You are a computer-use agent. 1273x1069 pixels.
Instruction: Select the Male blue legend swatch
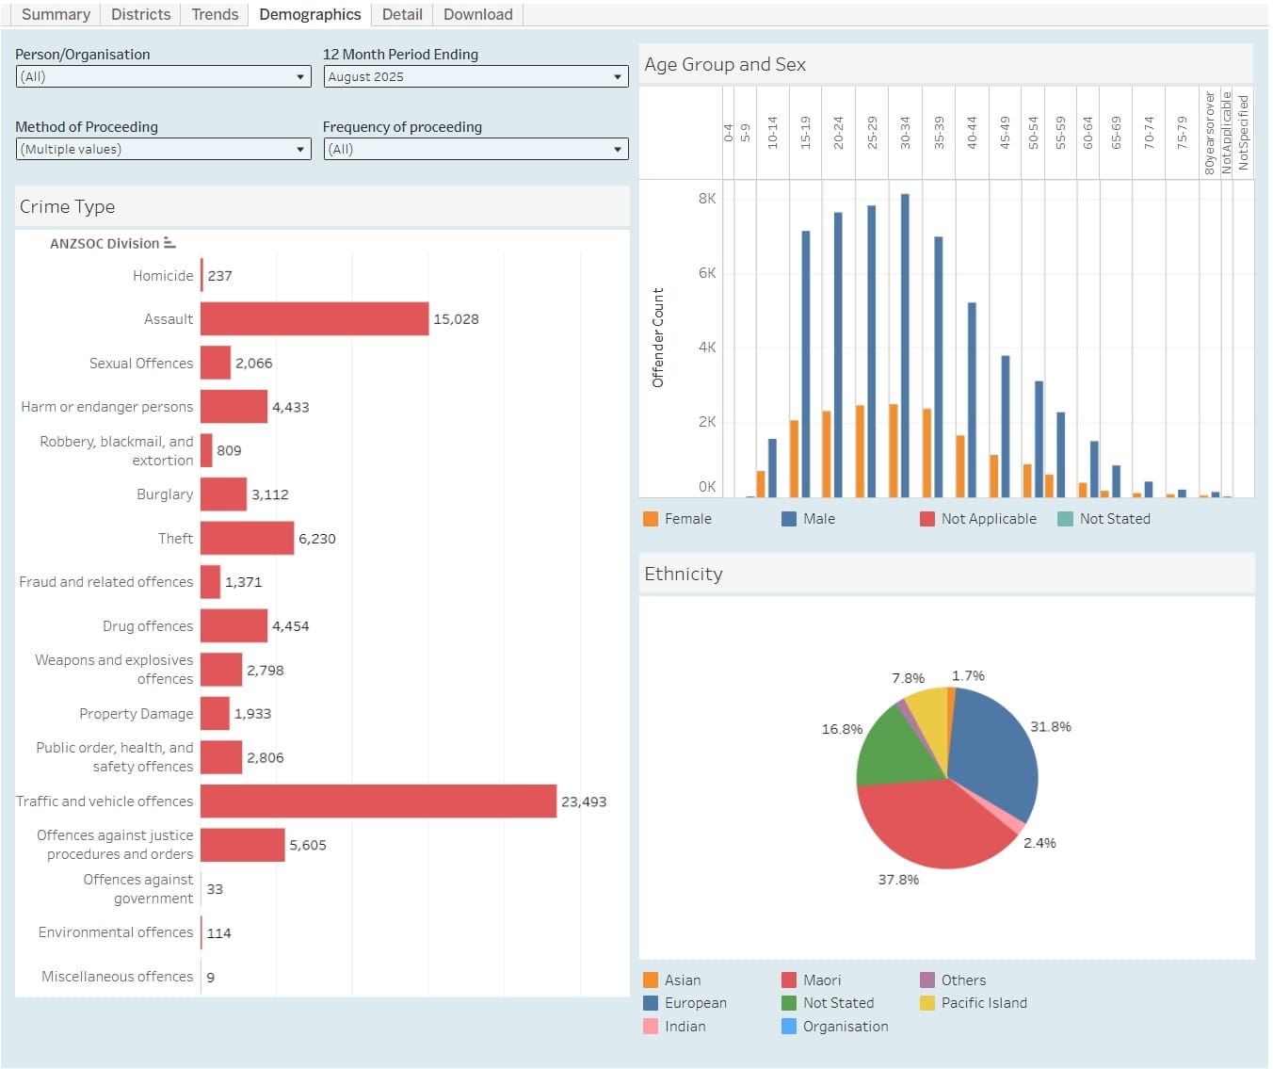pyautogui.click(x=789, y=519)
